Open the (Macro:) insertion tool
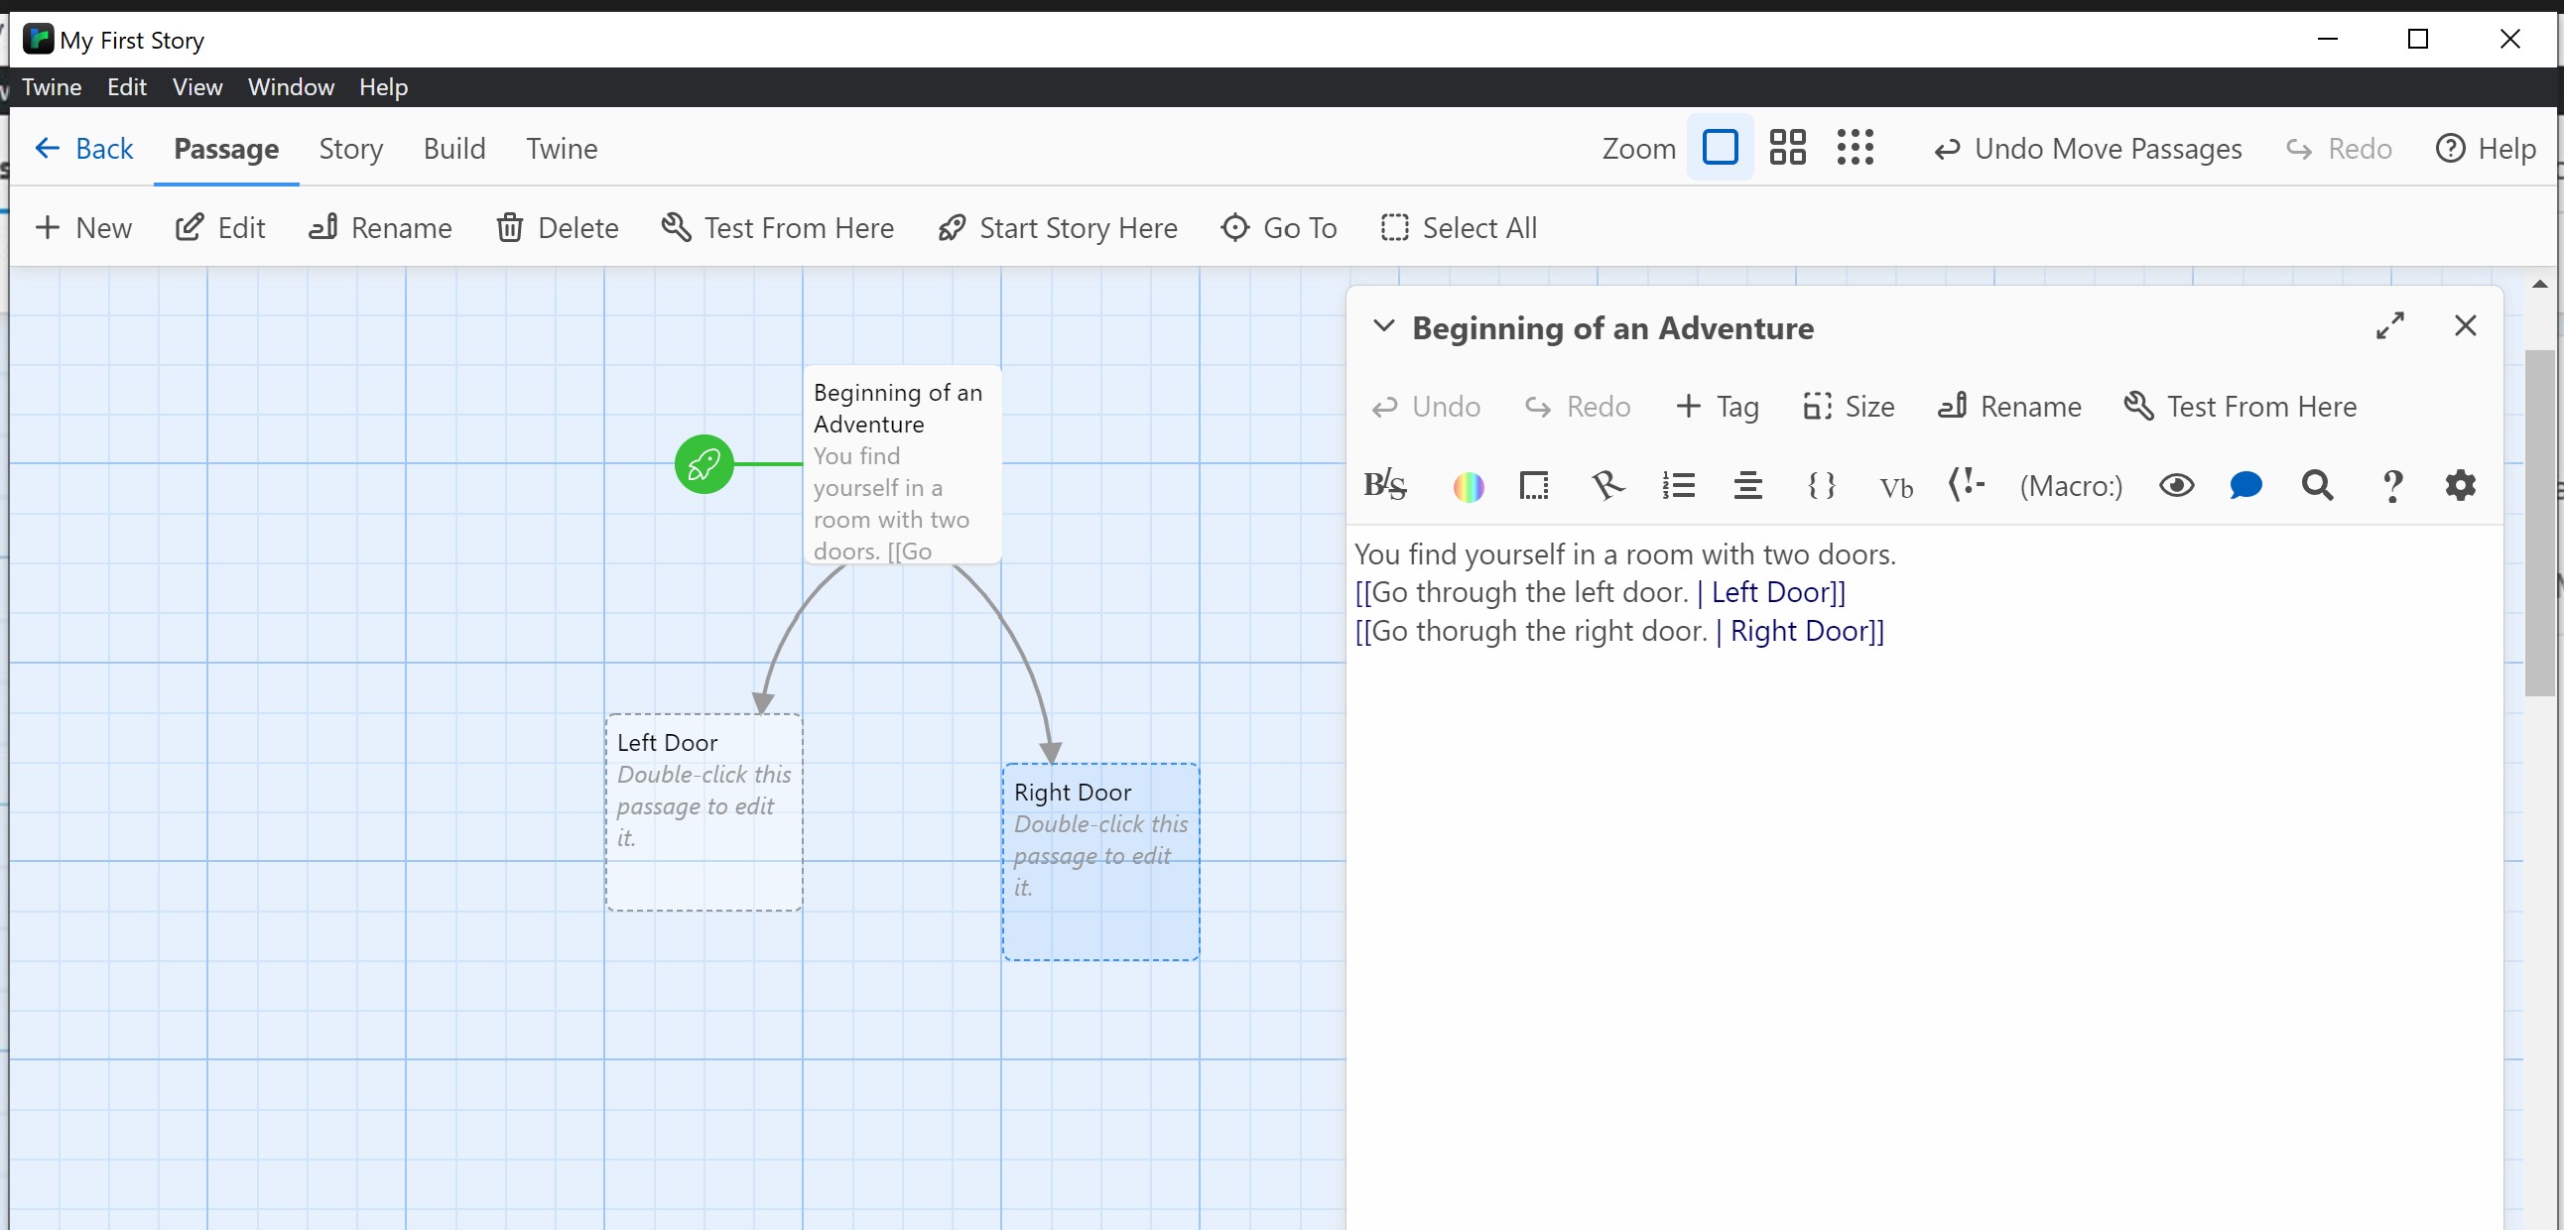The width and height of the screenshot is (2564, 1230). click(2070, 486)
